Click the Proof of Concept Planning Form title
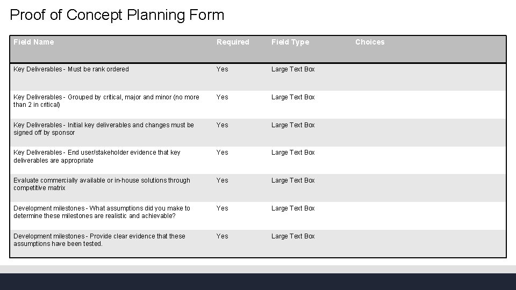The width and height of the screenshot is (516, 290). point(117,15)
